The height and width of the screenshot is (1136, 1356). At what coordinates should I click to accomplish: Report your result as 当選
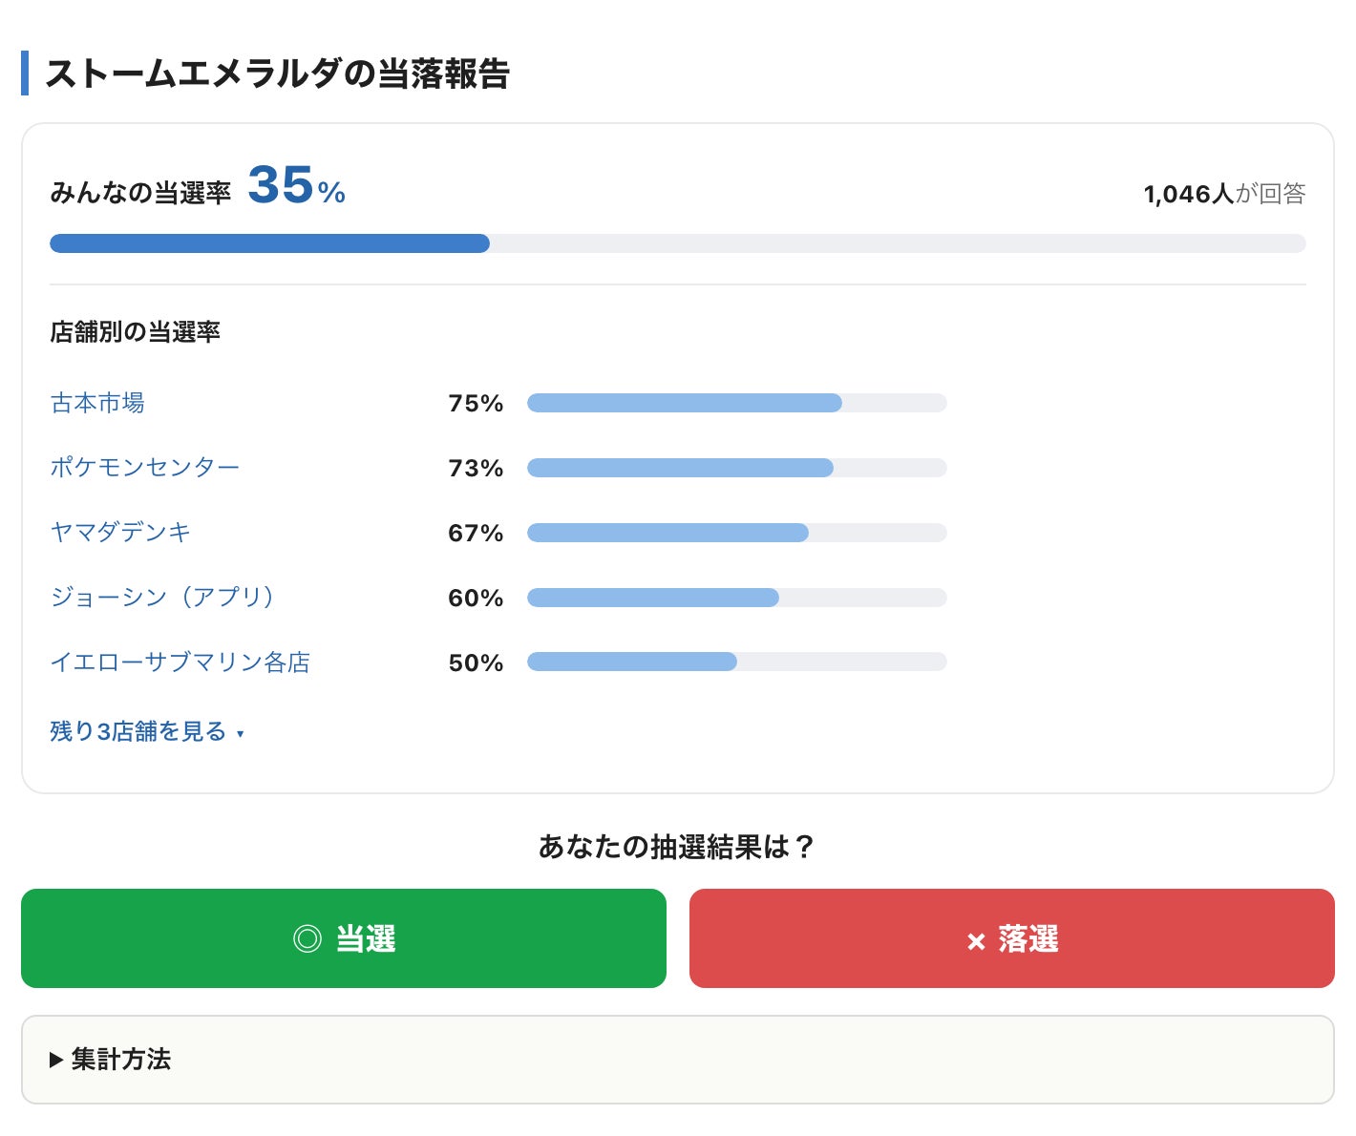(x=344, y=938)
